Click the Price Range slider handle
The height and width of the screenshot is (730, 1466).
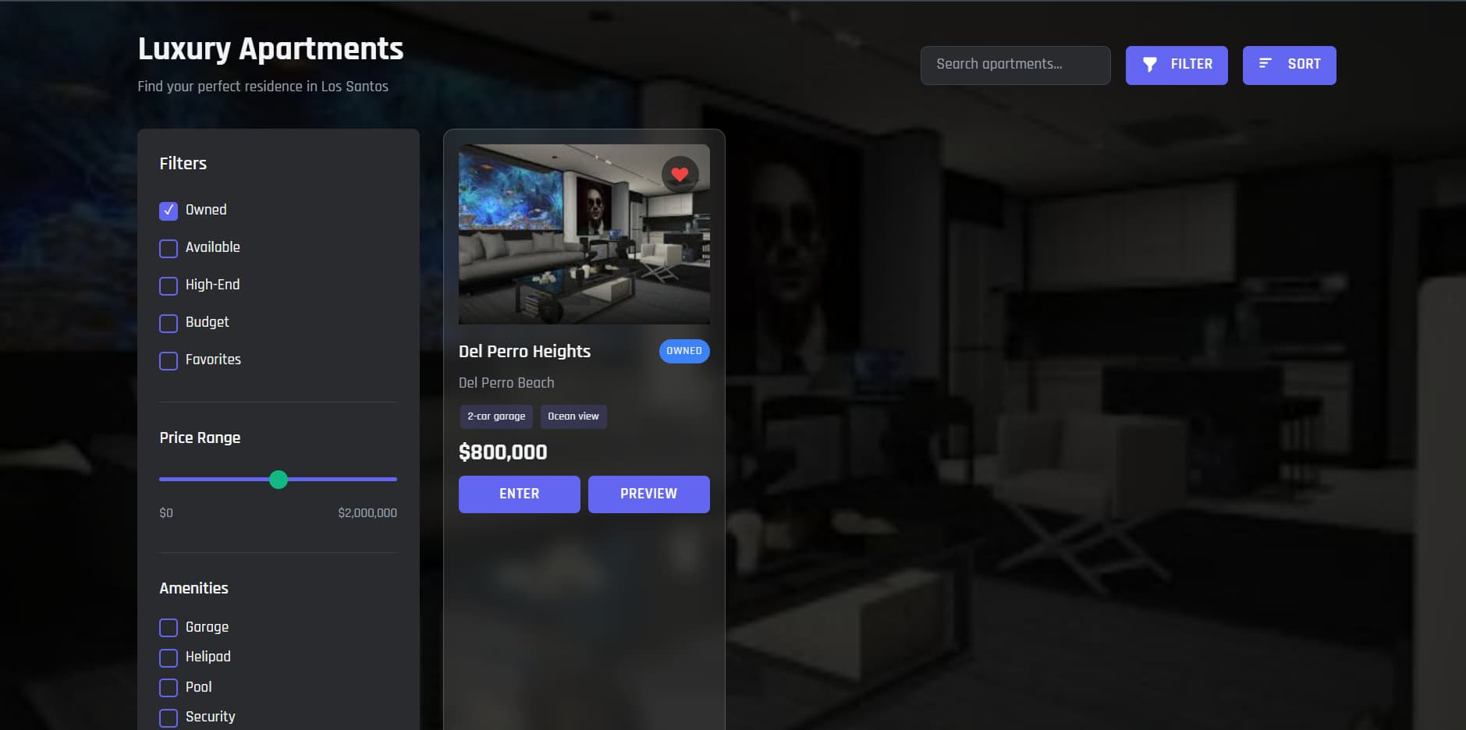(279, 480)
